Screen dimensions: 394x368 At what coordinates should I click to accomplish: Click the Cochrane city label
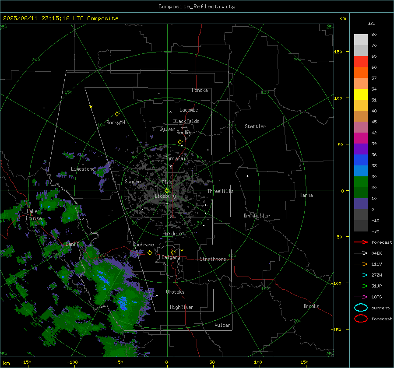coord(143,245)
